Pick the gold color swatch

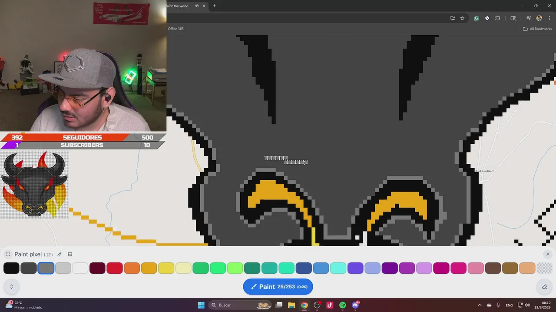pos(149,268)
